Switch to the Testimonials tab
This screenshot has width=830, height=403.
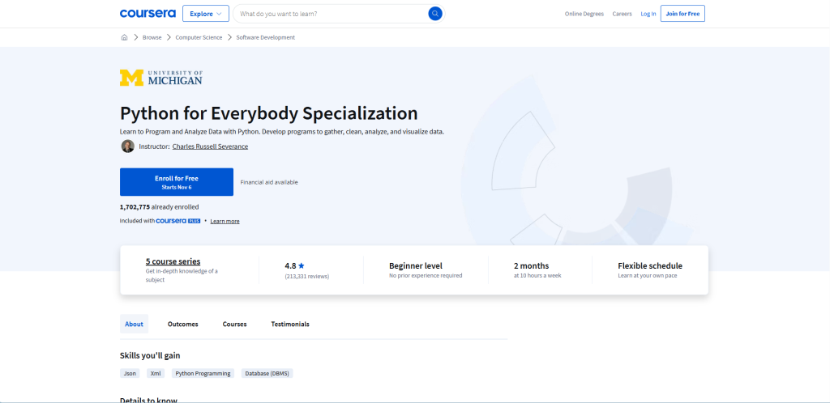[x=290, y=325]
